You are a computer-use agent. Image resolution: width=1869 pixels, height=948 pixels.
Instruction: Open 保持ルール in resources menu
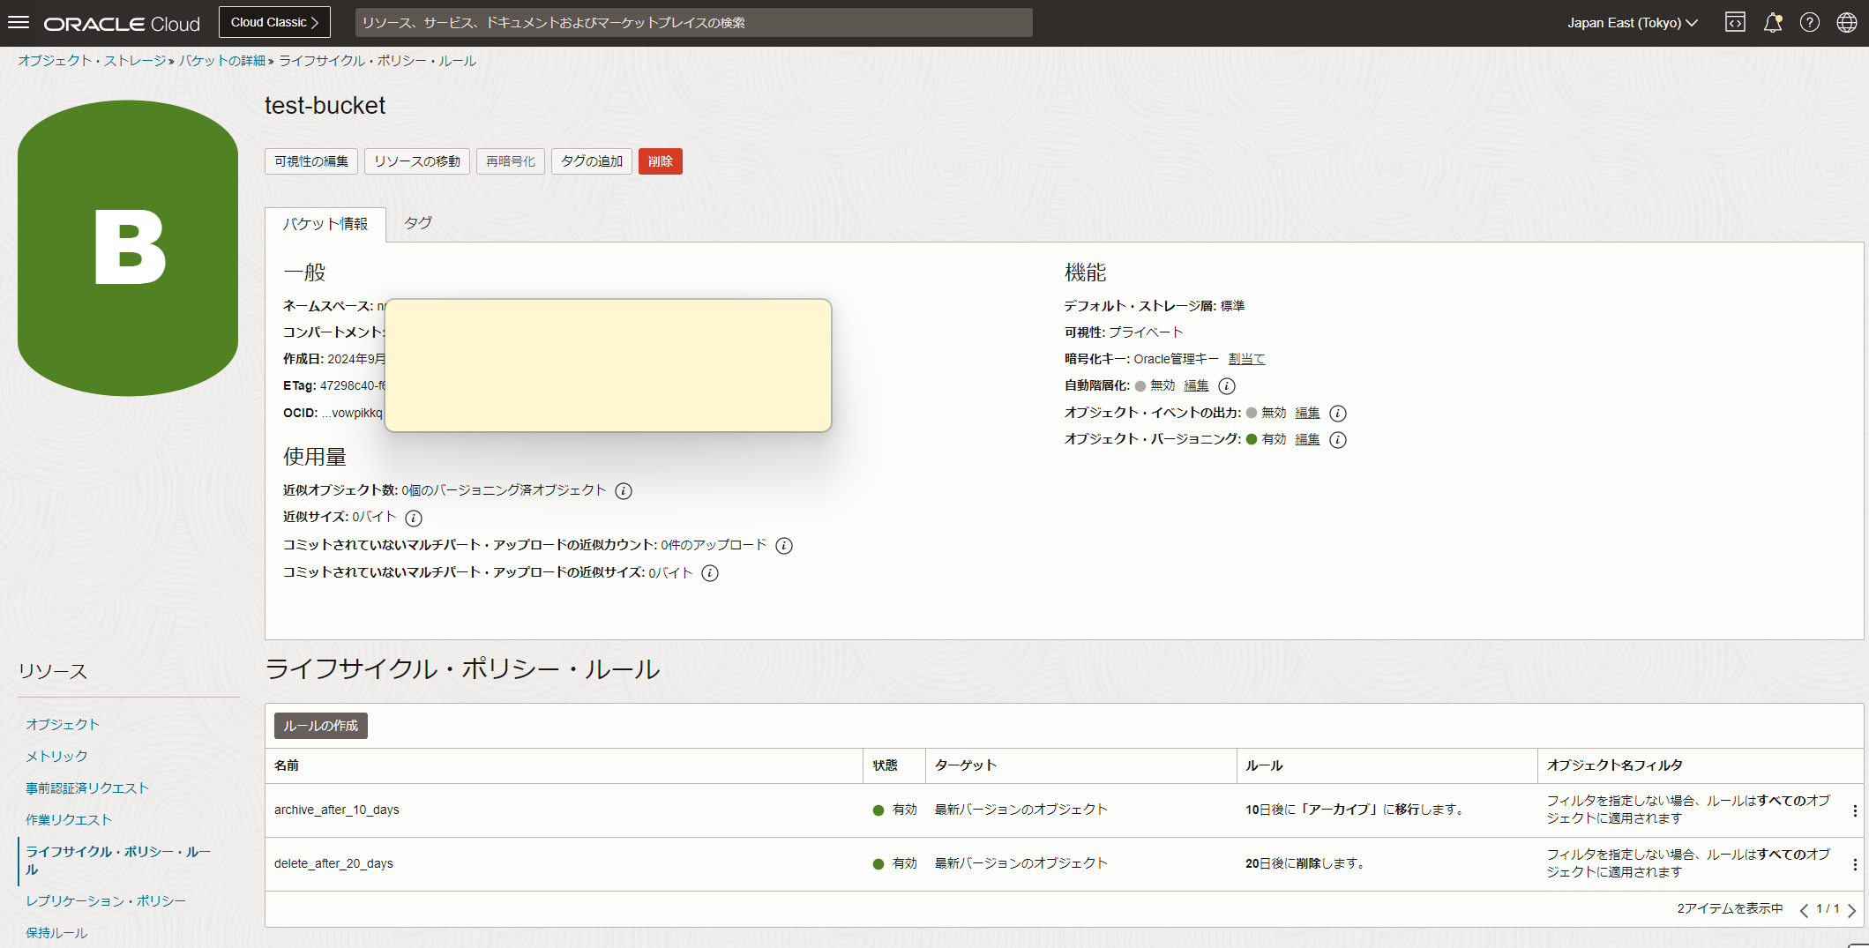click(x=56, y=933)
